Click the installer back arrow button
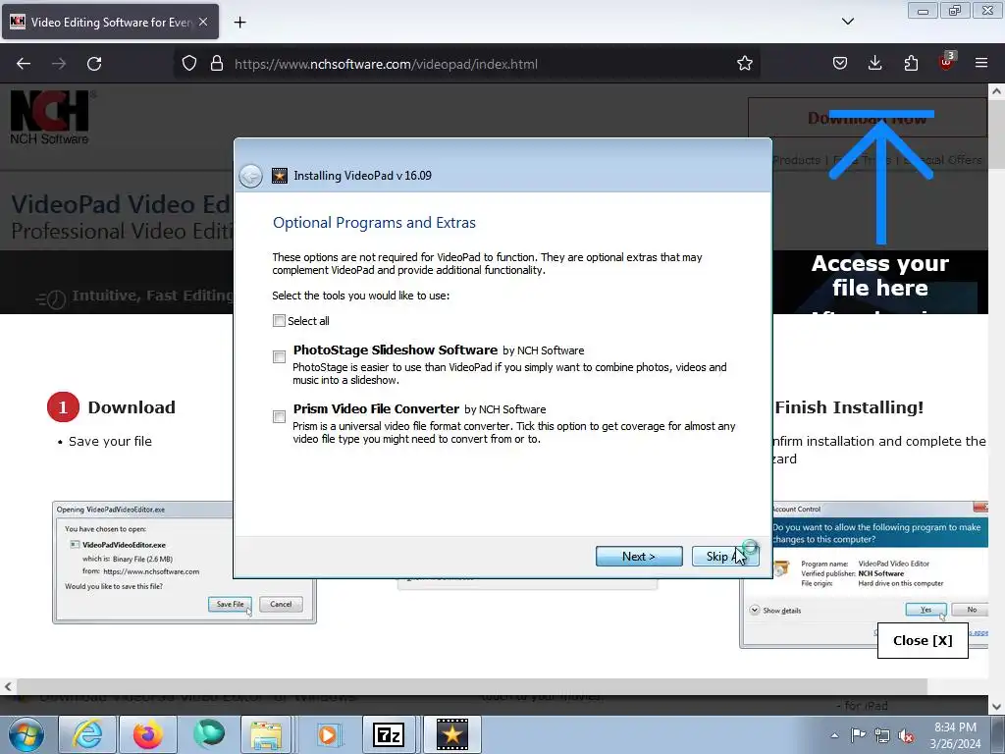Viewport: 1005px width, 754px height. coord(250,176)
